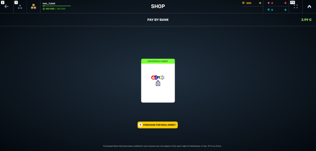
Task: Go back using the left arrow icon
Action: (6, 6)
